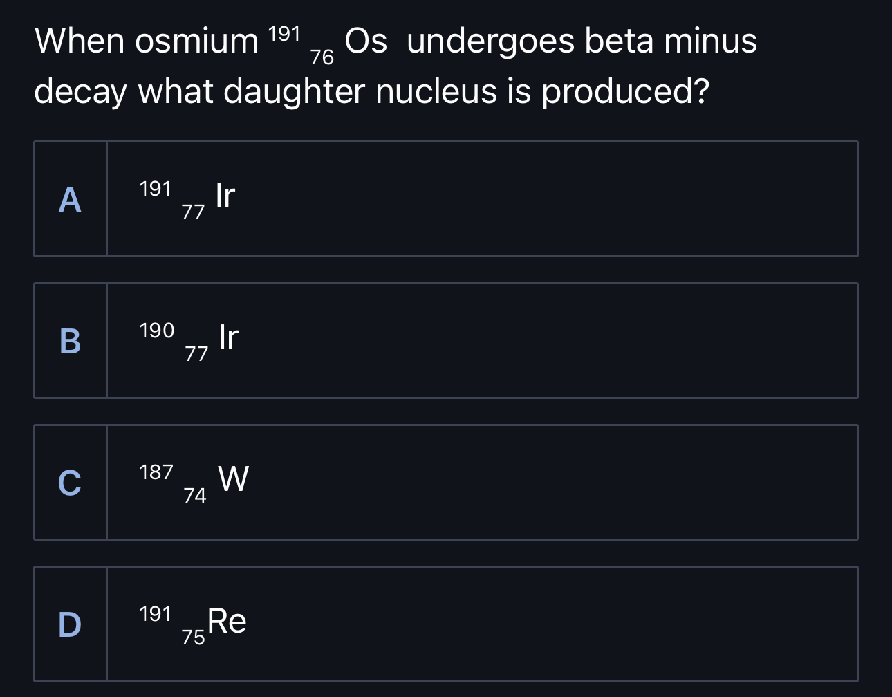892x697 pixels.
Task: Click the isotope symbol W in option C
Action: click(234, 478)
